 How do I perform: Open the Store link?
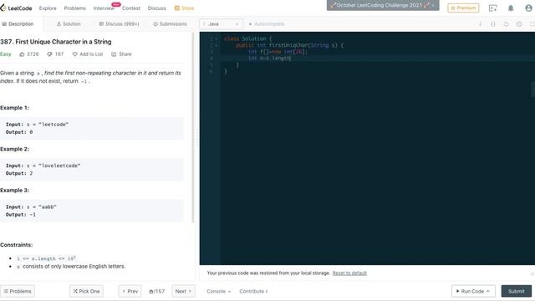click(x=184, y=8)
